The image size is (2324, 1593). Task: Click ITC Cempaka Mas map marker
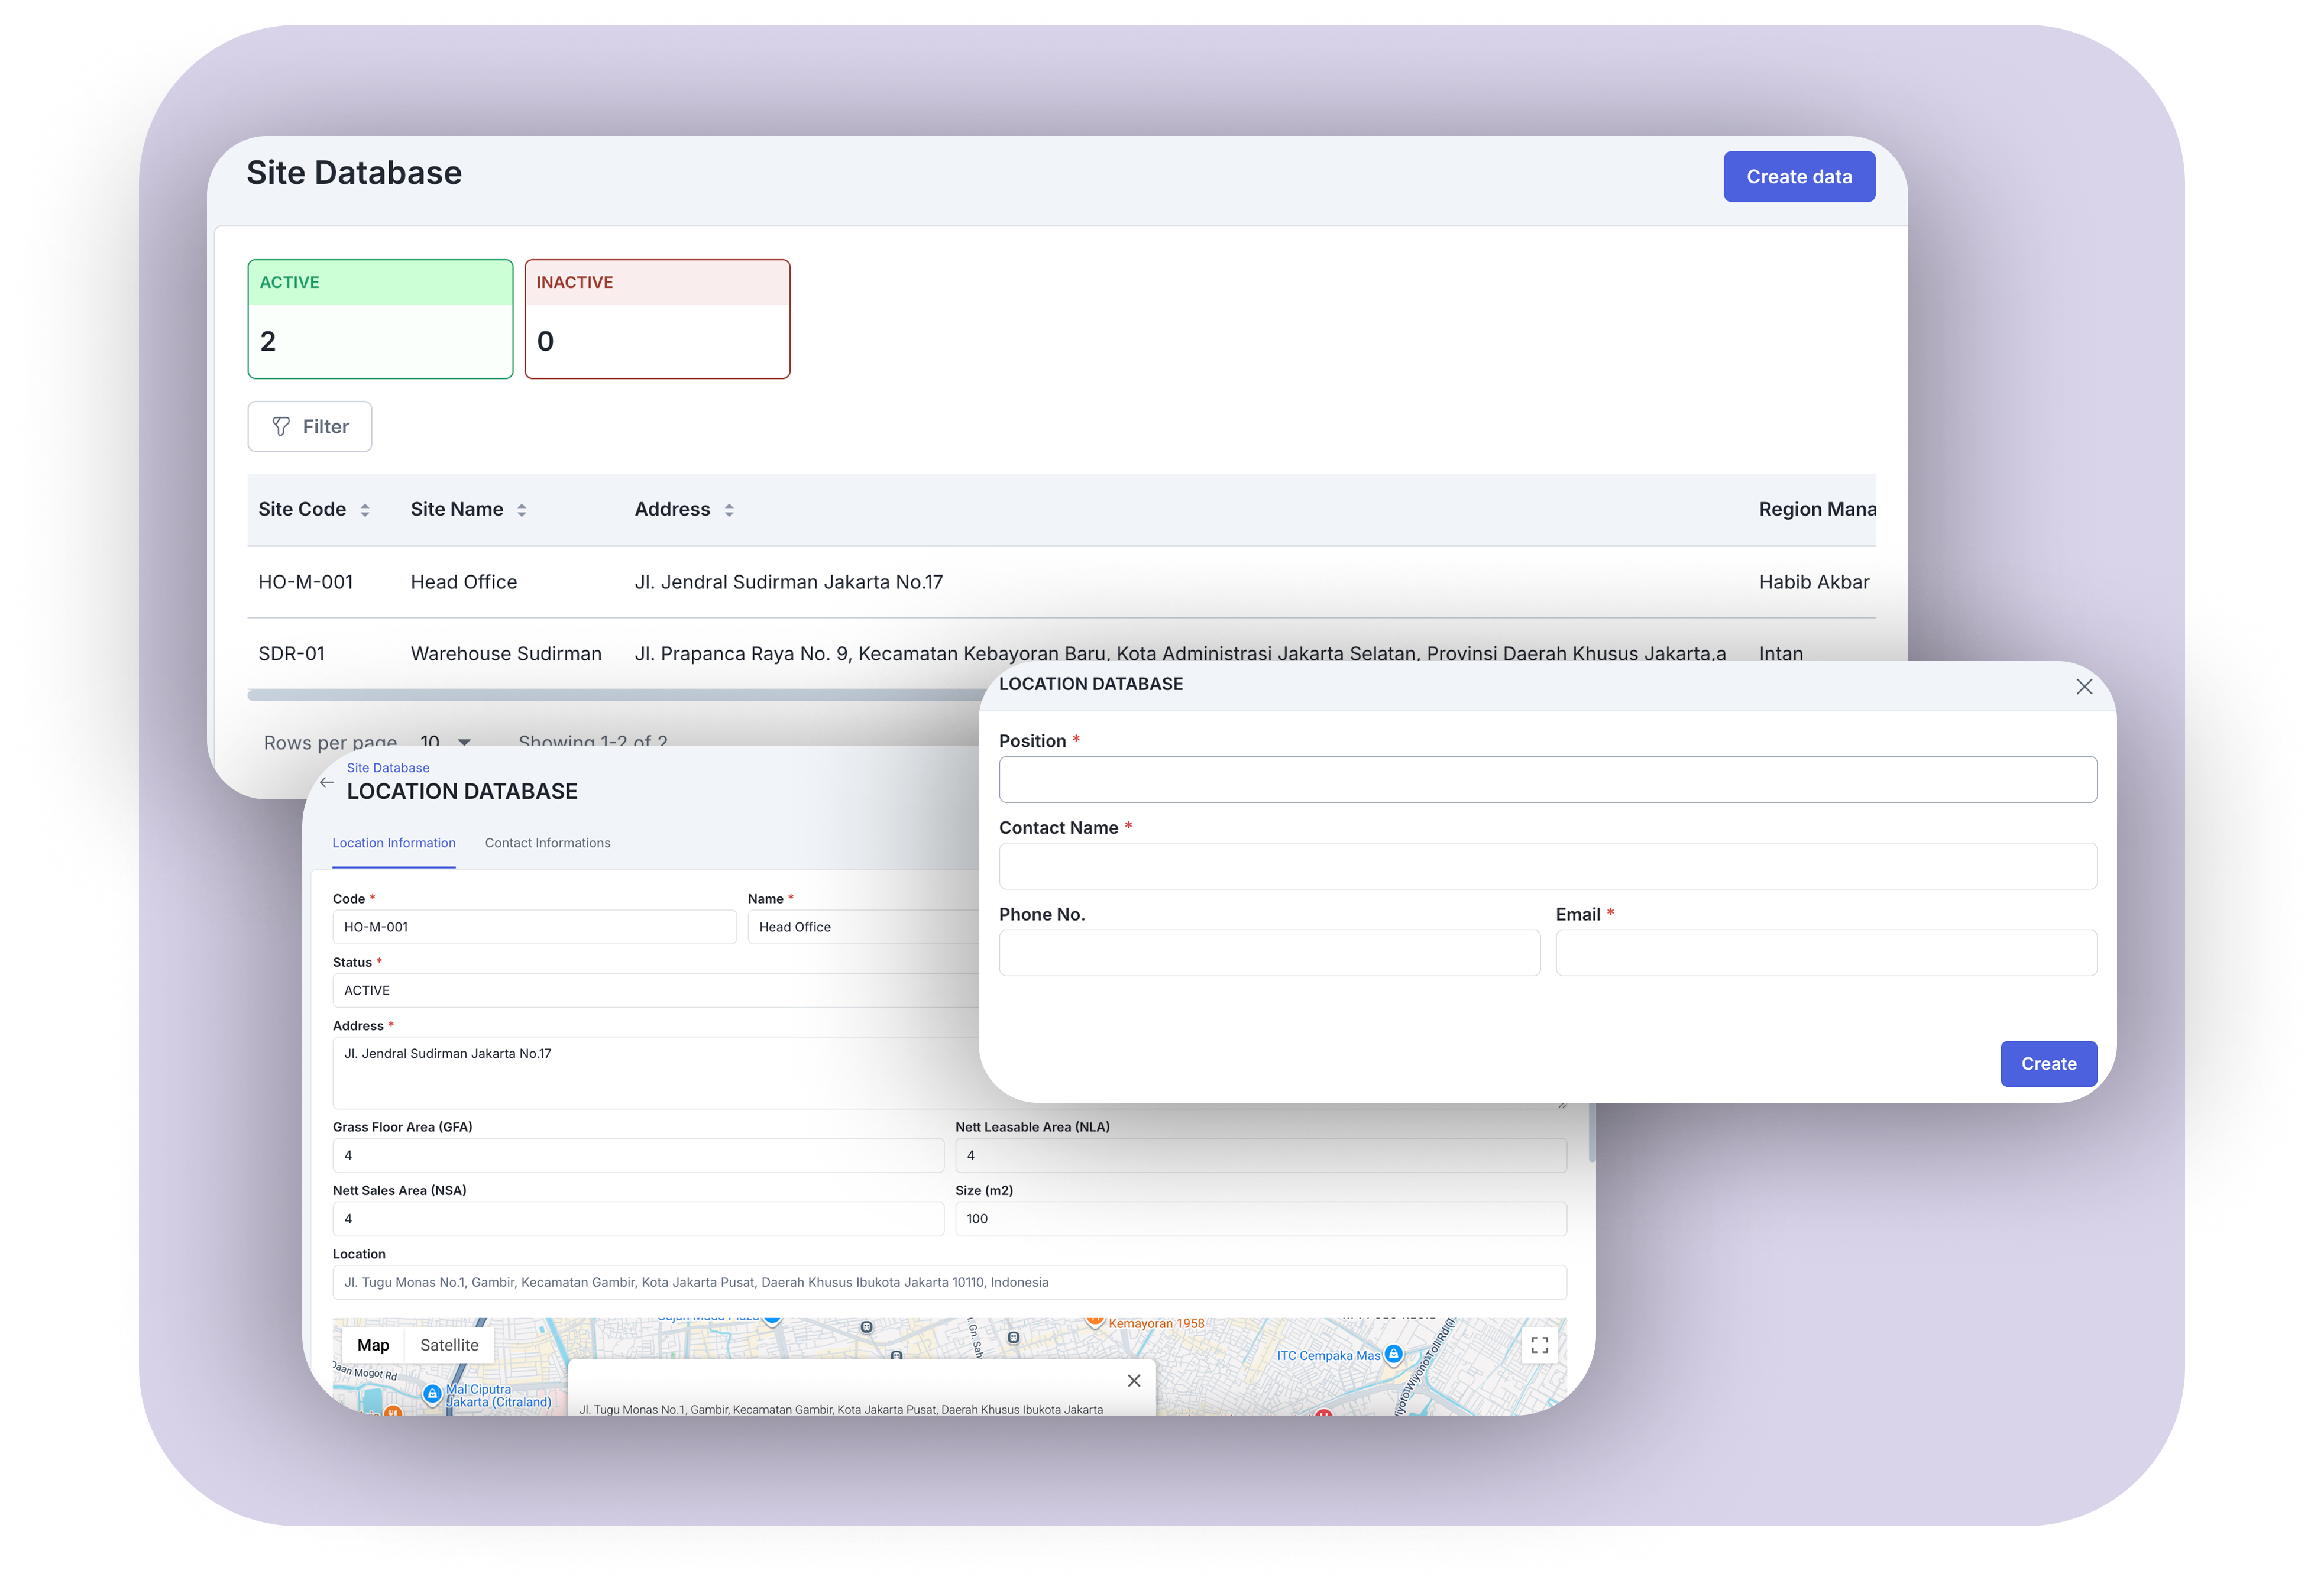(x=1394, y=1354)
